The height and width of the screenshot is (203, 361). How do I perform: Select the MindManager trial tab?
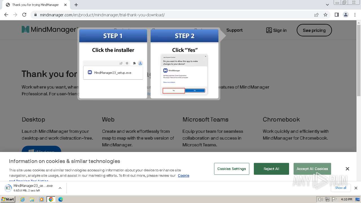point(36,5)
